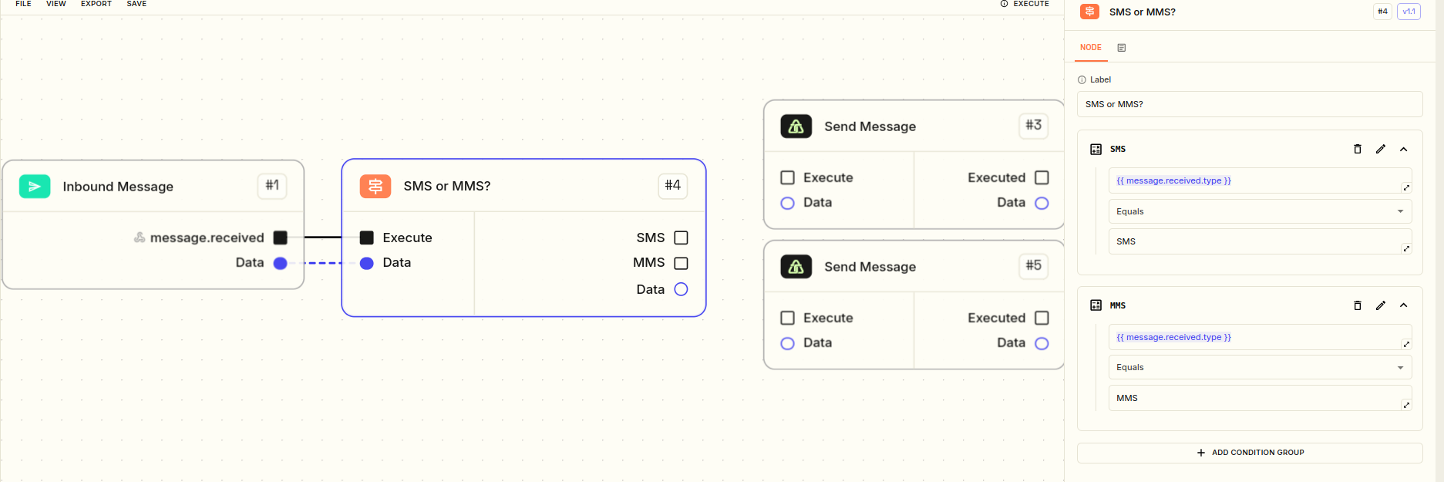Delete the MMS condition group

click(x=1358, y=305)
